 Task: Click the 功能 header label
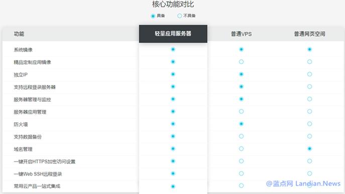point(19,34)
